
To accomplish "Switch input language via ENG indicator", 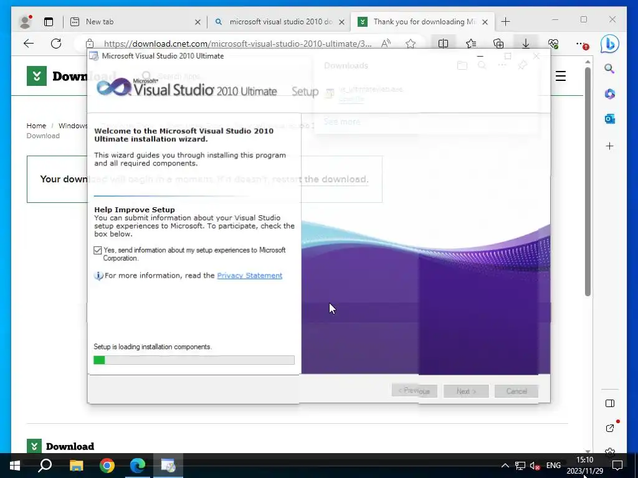I will pyautogui.click(x=553, y=466).
